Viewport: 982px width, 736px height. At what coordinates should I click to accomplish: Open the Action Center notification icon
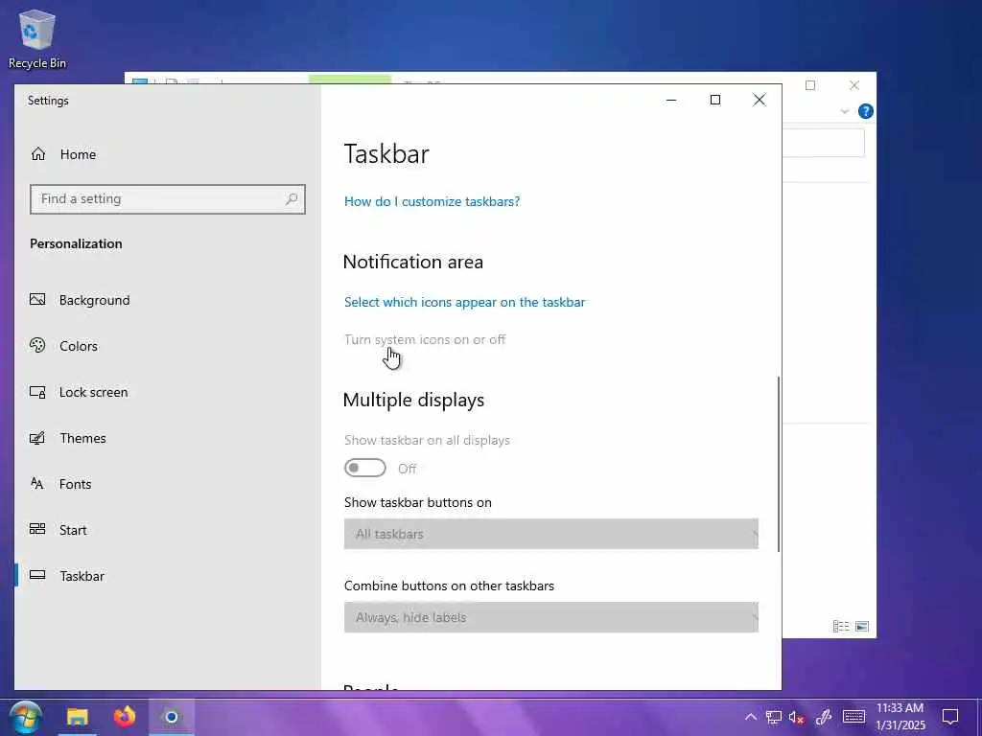pyautogui.click(x=950, y=717)
